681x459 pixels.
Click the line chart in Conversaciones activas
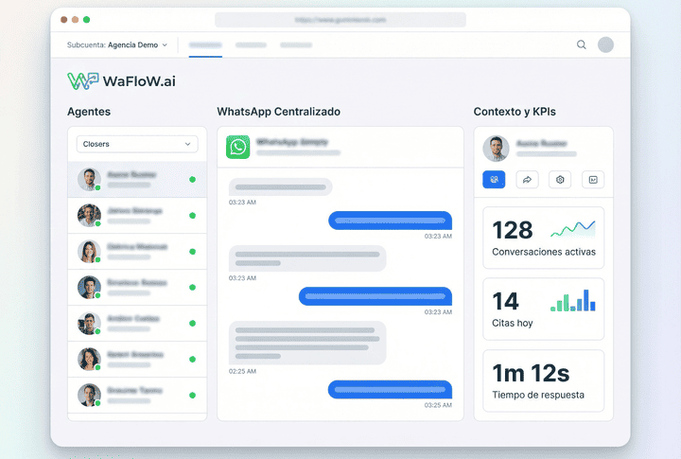[x=572, y=228]
